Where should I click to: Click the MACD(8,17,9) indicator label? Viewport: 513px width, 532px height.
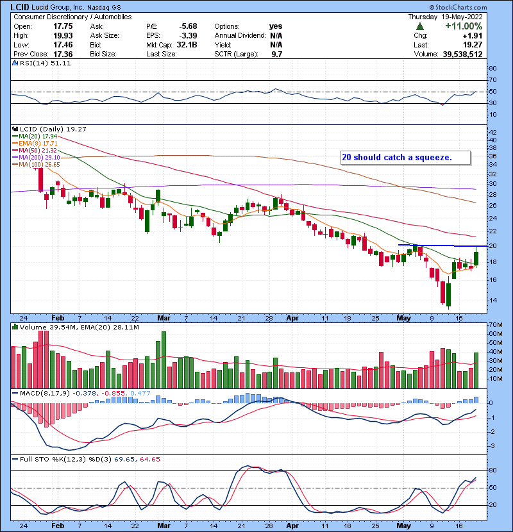pos(45,394)
